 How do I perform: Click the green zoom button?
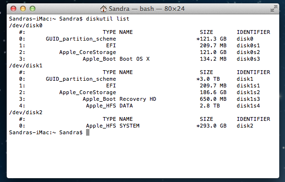(33, 9)
